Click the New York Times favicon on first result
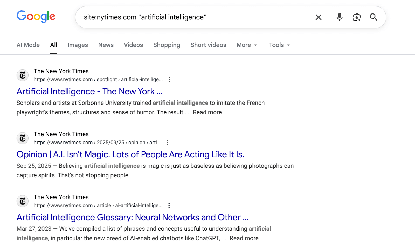Screen dimensions: 415x251 pos(22,75)
